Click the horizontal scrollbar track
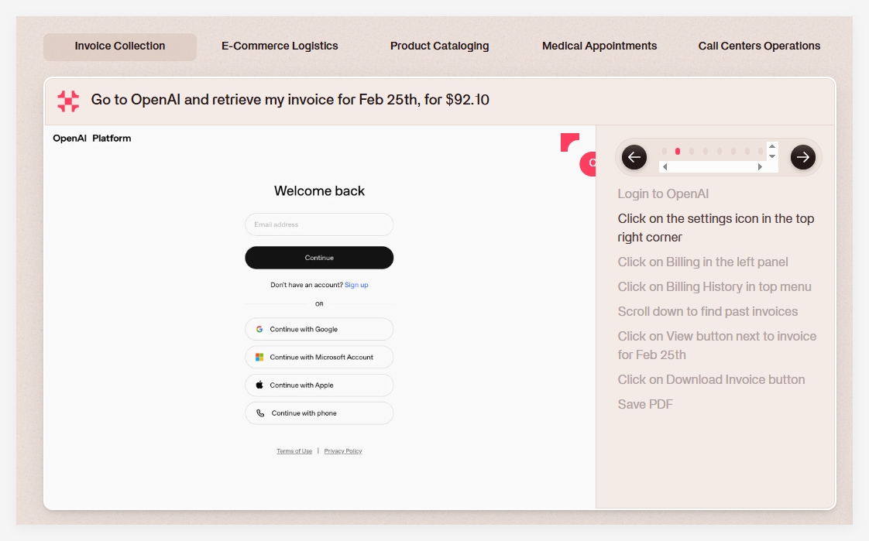The height and width of the screenshot is (541, 869). click(713, 167)
